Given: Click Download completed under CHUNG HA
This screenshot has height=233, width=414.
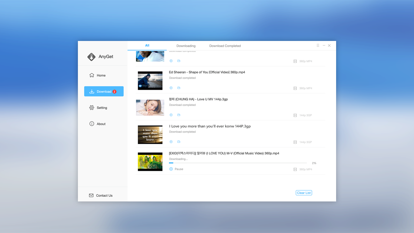Looking at the screenshot, I should pyautogui.click(x=182, y=105).
